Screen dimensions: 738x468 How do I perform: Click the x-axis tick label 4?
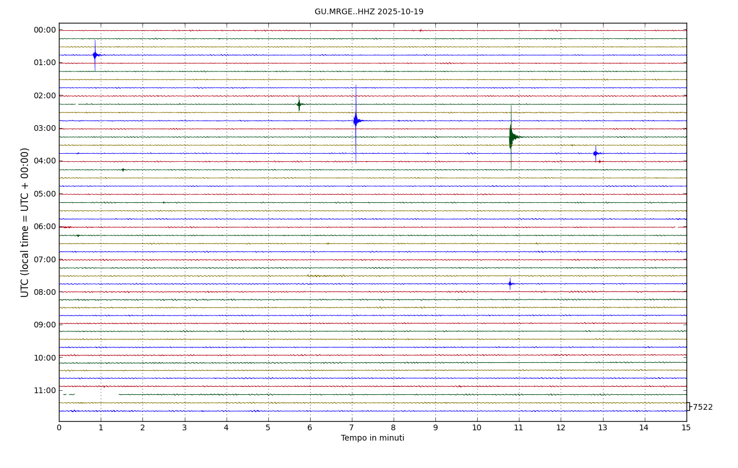pos(226,428)
